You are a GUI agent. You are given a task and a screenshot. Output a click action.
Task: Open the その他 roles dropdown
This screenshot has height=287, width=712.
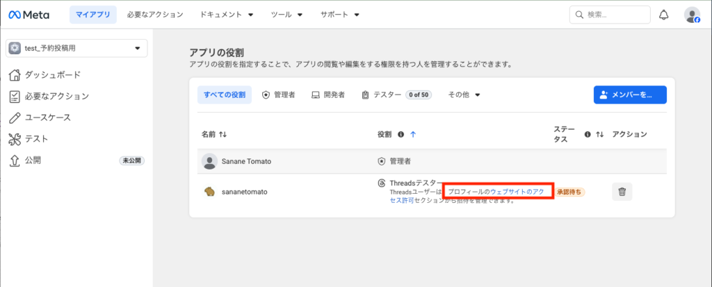click(464, 95)
